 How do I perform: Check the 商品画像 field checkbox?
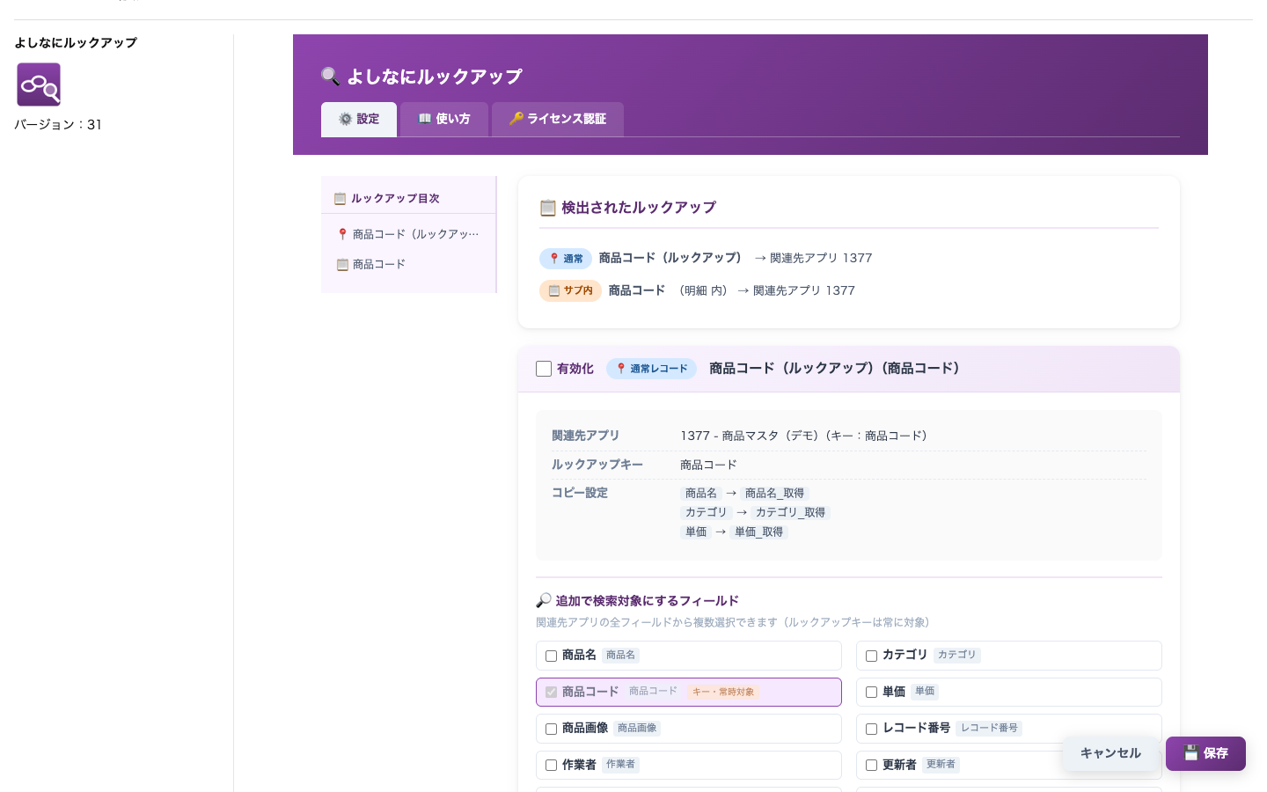(551, 729)
